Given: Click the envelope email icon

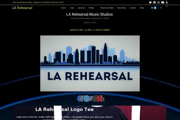Looking at the screenshot, I should 167,6.
